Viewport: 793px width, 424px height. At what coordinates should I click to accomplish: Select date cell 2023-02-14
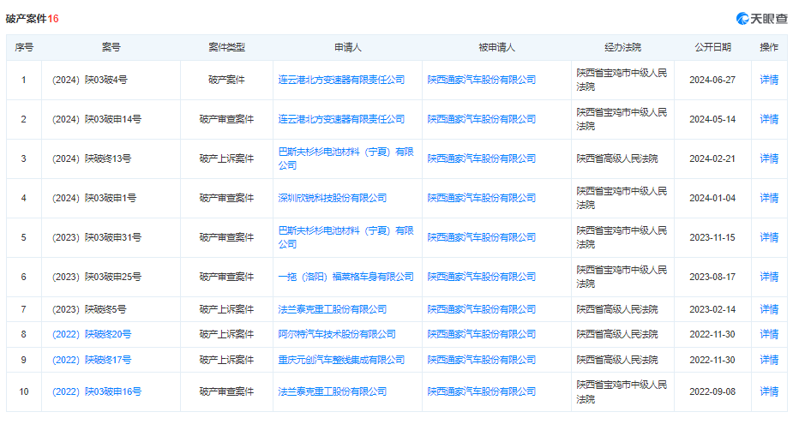712,309
